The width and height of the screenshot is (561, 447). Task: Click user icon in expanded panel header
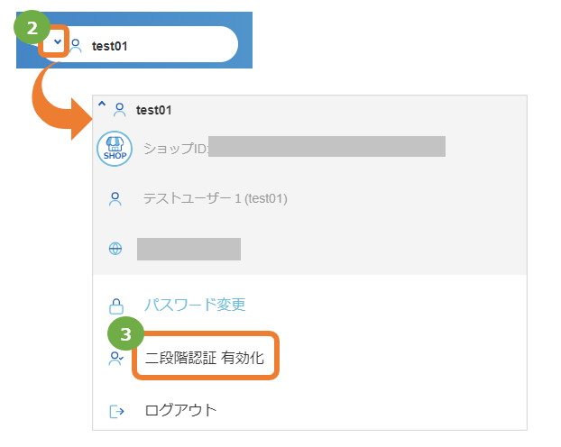click(119, 110)
